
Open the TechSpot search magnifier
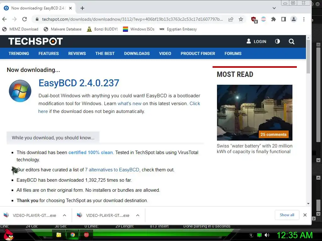click(291, 42)
